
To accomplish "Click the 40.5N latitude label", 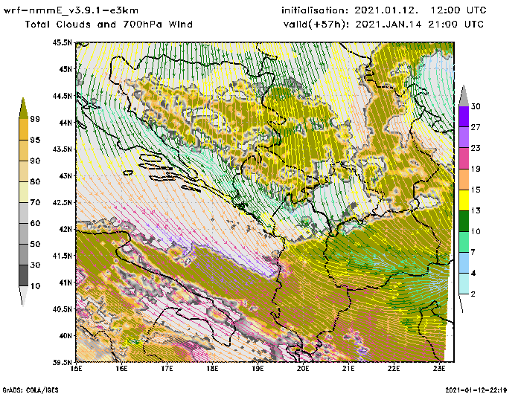I will [62, 309].
